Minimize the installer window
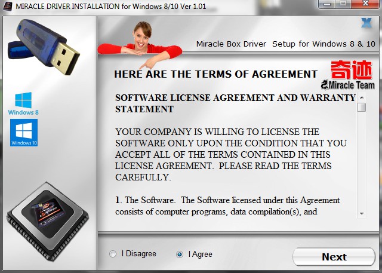This screenshot has width=382, height=273. pos(327,4)
